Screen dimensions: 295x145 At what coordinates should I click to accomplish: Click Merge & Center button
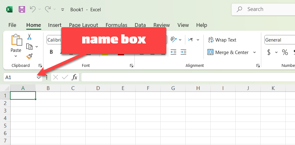(228, 52)
